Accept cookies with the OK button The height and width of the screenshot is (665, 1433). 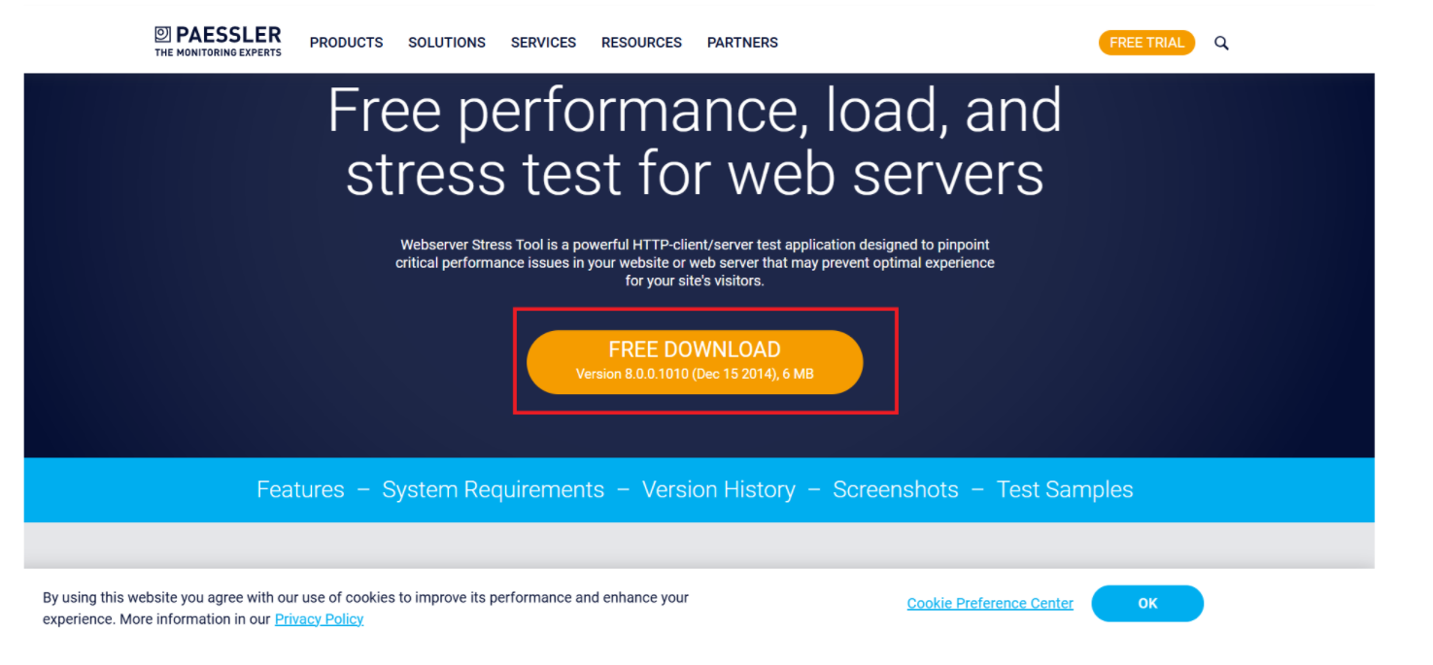(x=1147, y=604)
